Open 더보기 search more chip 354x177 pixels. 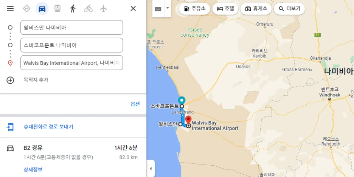(x=289, y=9)
